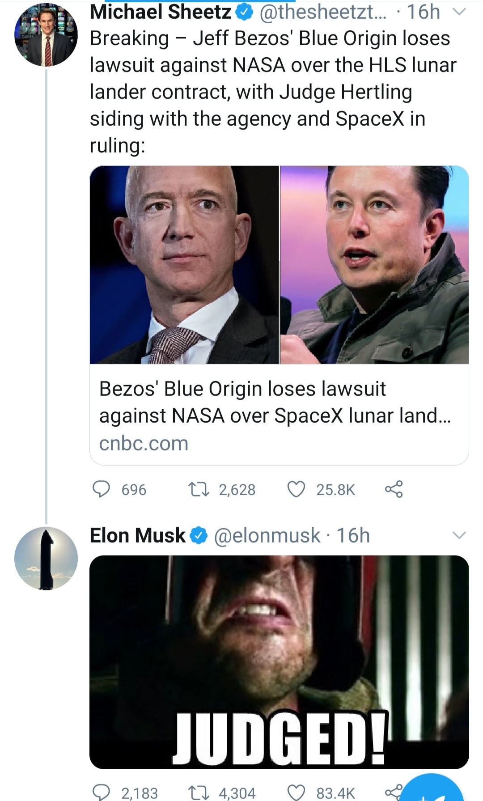Reply to Elon Musk's tweet
Viewport: 483px width, 801px height.
101,793
